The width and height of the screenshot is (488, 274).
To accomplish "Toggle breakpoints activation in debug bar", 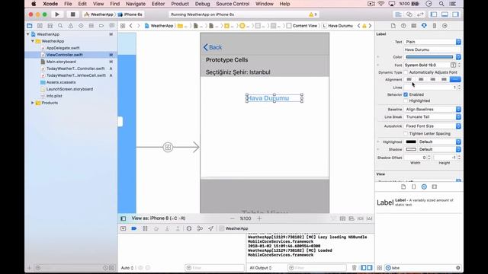I will 134,228.
